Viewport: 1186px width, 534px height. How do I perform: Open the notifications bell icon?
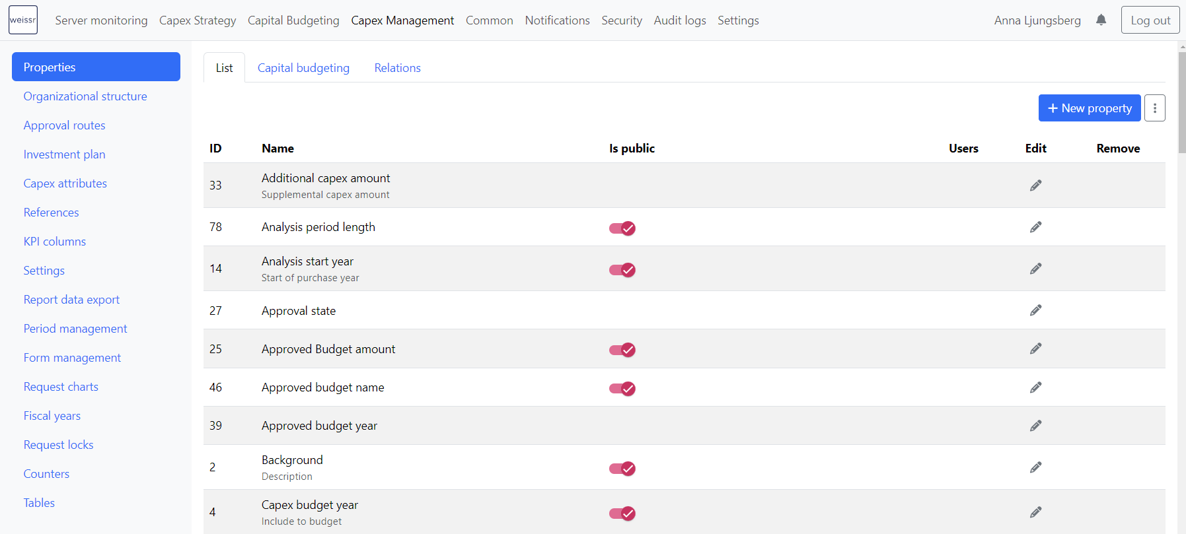coord(1101,20)
